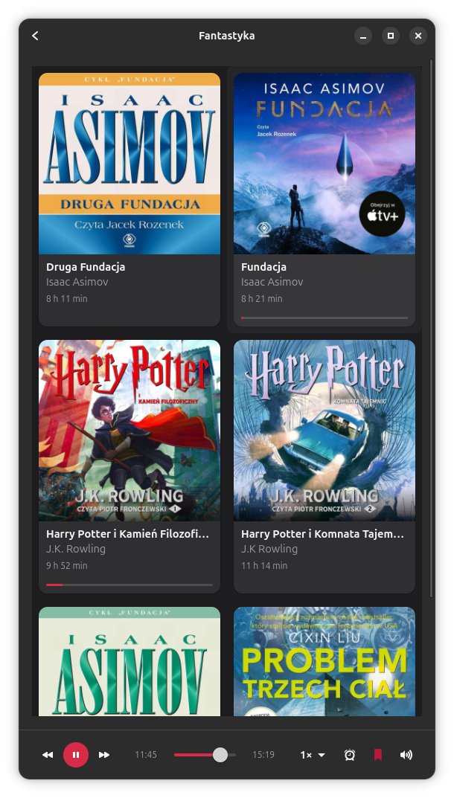Open the green Asimov cover at the bottom
Viewport: 454px width, 798px height.
click(130, 662)
